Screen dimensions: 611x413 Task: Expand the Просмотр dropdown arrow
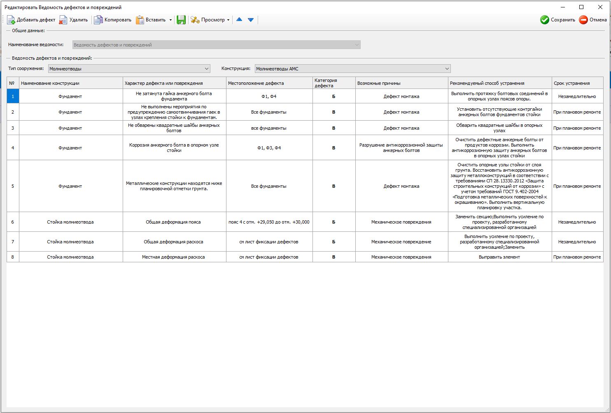click(x=228, y=20)
